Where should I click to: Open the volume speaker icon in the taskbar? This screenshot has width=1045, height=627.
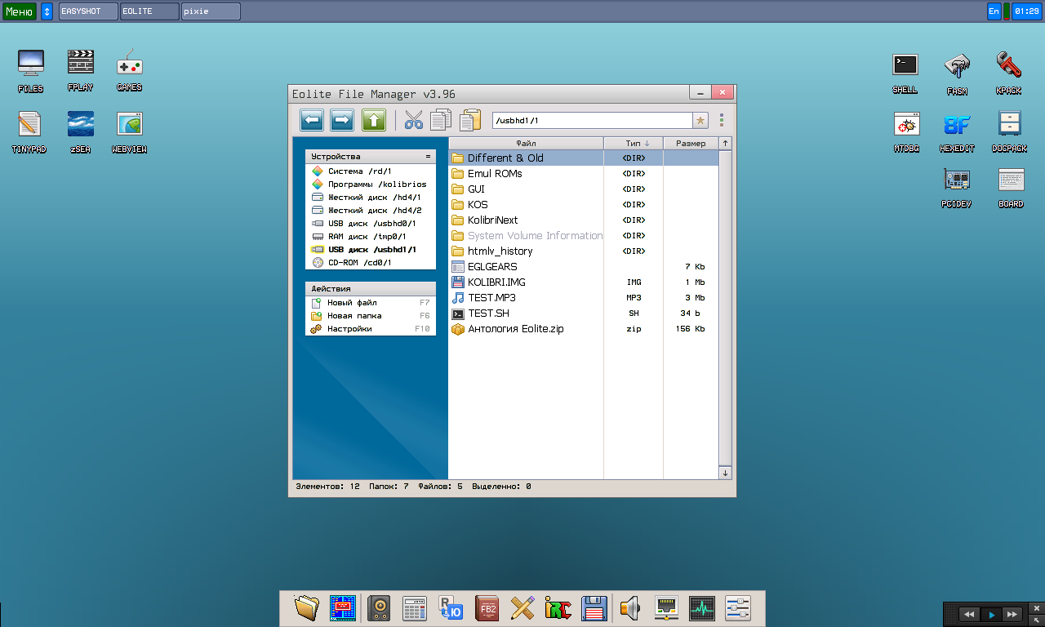click(x=629, y=607)
